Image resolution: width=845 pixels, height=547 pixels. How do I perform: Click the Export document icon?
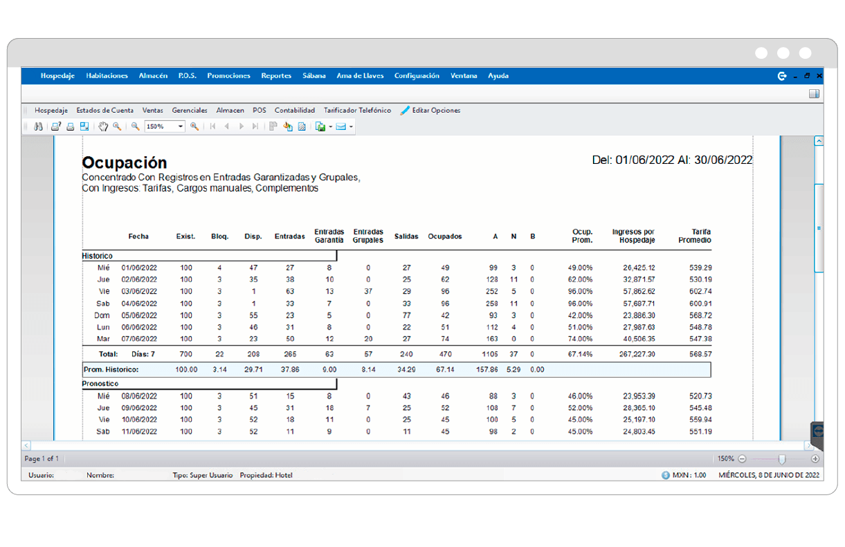coord(320,127)
